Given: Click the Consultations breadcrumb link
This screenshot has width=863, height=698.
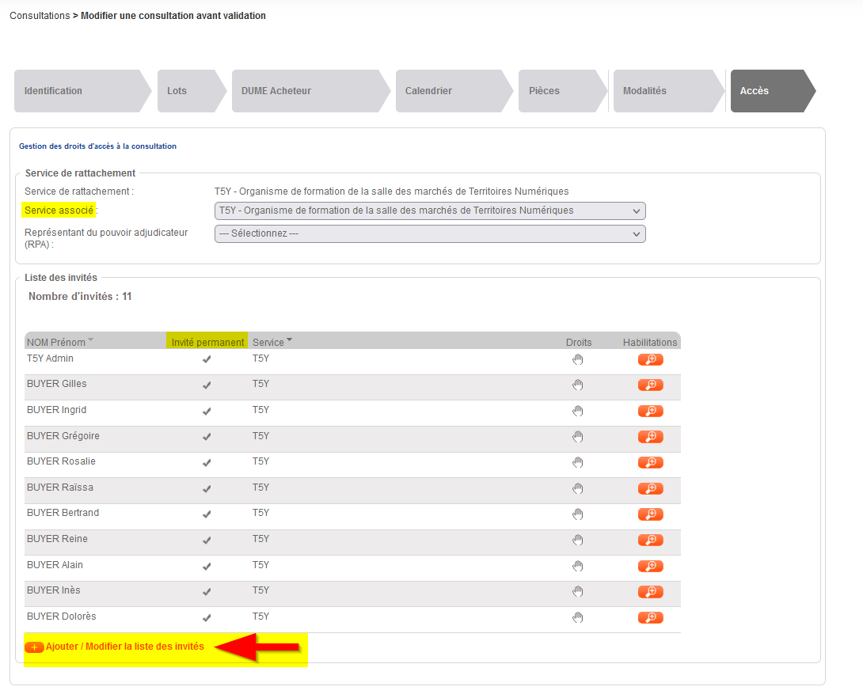Looking at the screenshot, I should coord(40,16).
